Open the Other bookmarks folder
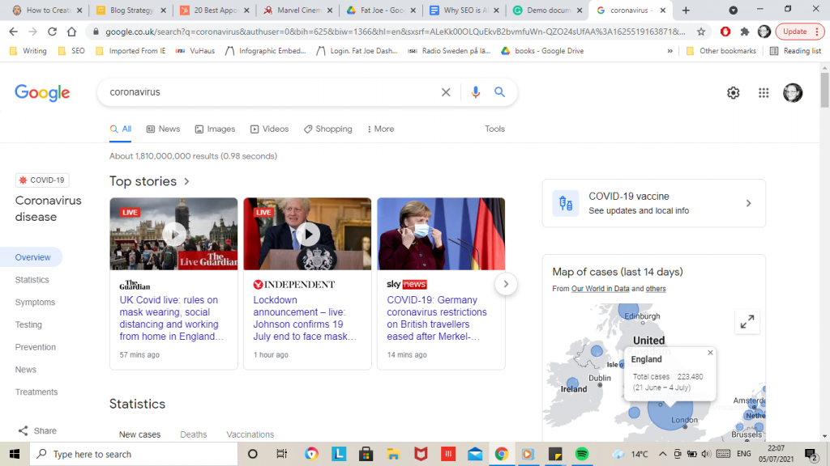The width and height of the screenshot is (830, 466). pos(721,51)
